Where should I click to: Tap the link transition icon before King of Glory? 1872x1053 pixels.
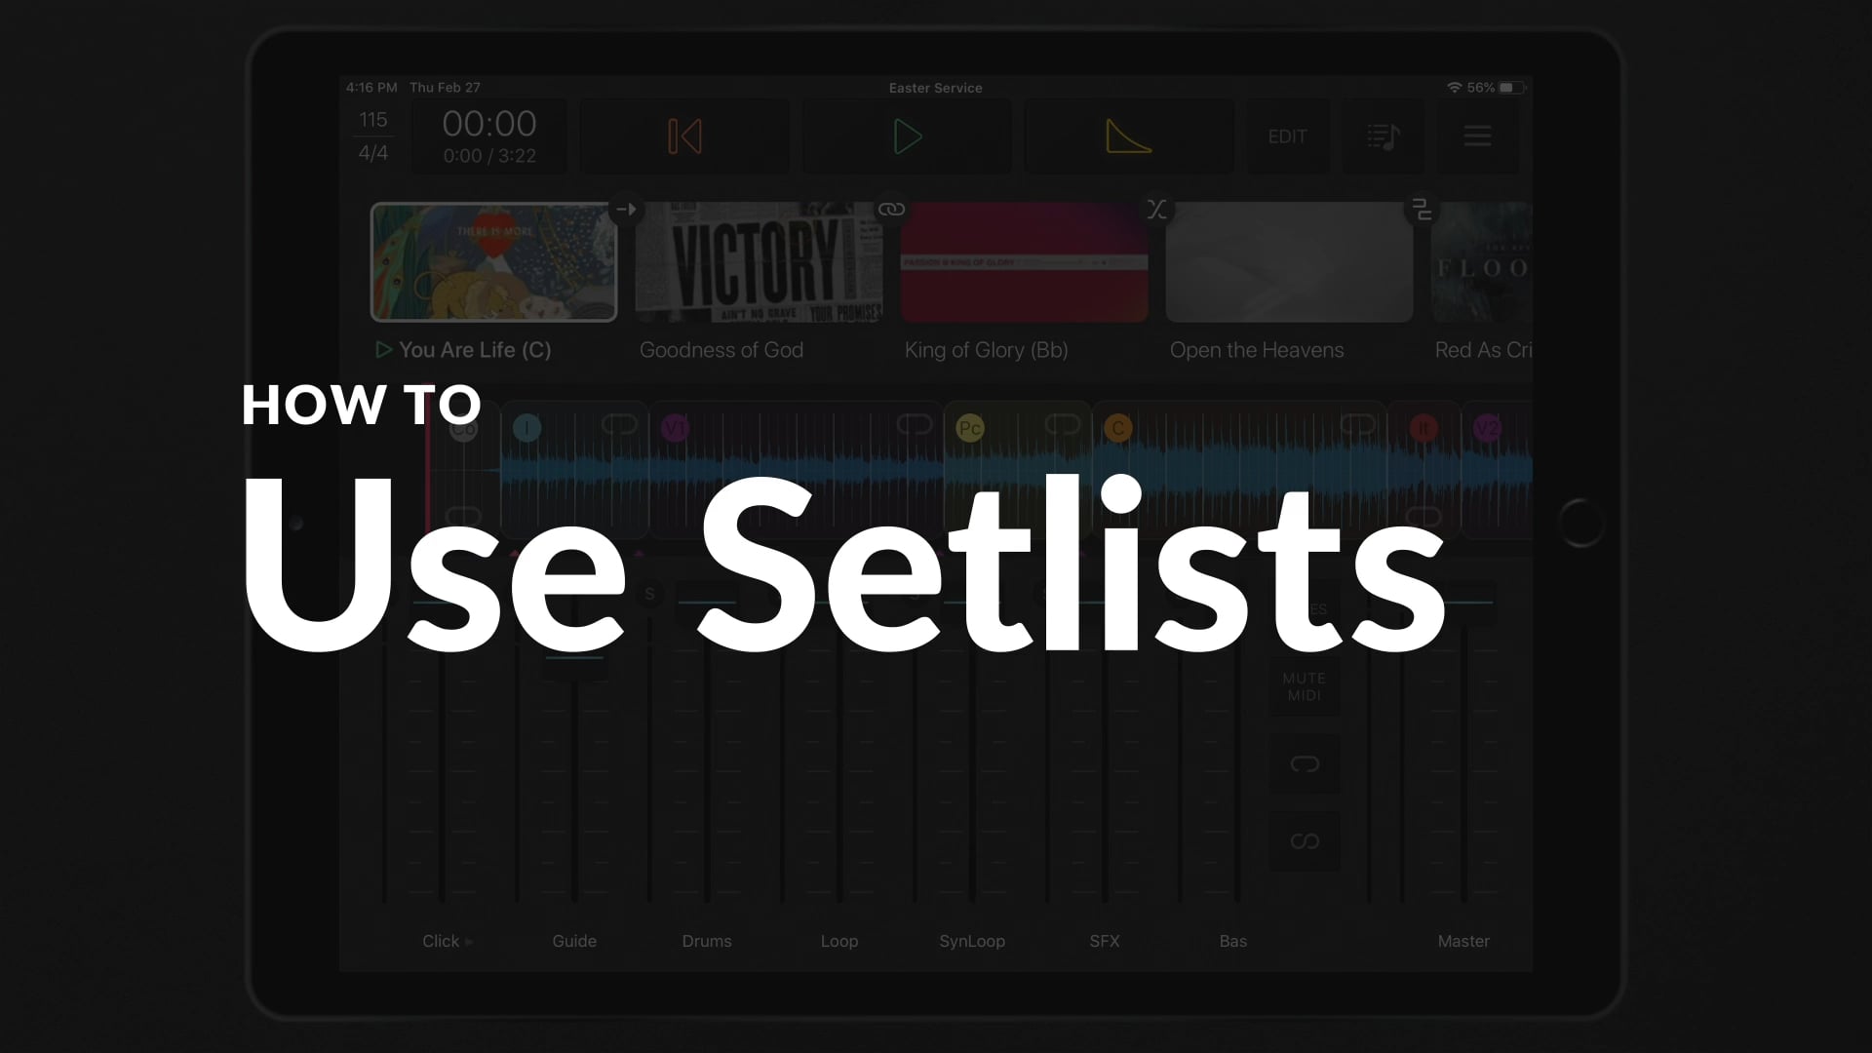(891, 209)
